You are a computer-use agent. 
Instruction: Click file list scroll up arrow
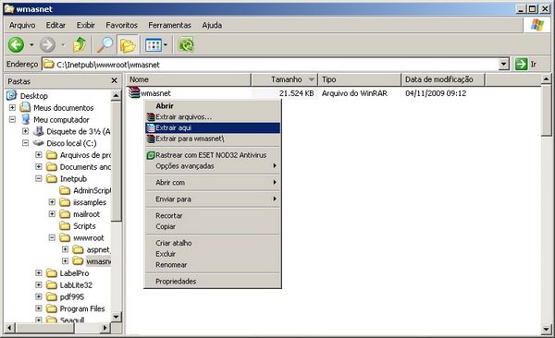[x=546, y=78]
